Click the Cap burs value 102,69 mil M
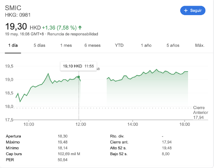This screenshot has height=168, width=214. [69, 154]
